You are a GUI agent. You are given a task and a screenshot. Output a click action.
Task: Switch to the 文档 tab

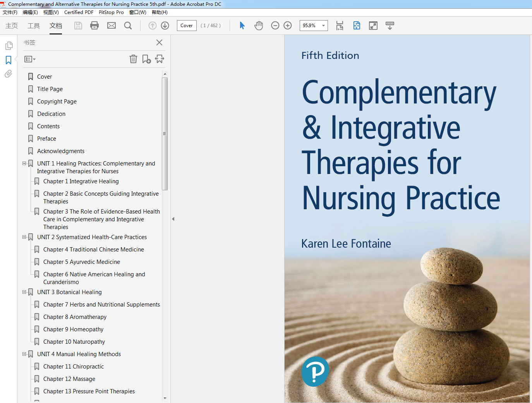(56, 26)
